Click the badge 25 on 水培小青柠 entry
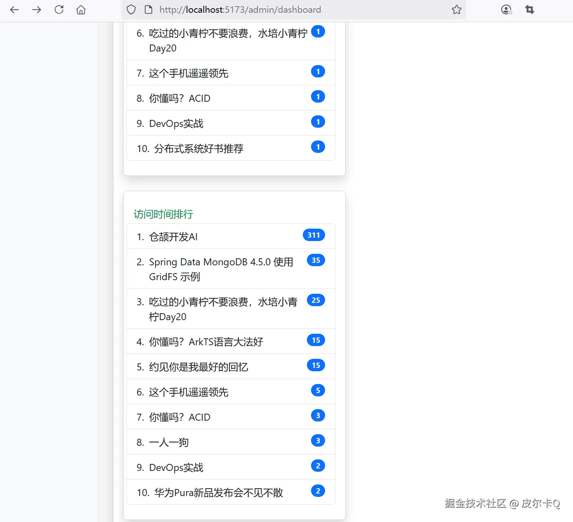 pyautogui.click(x=316, y=300)
